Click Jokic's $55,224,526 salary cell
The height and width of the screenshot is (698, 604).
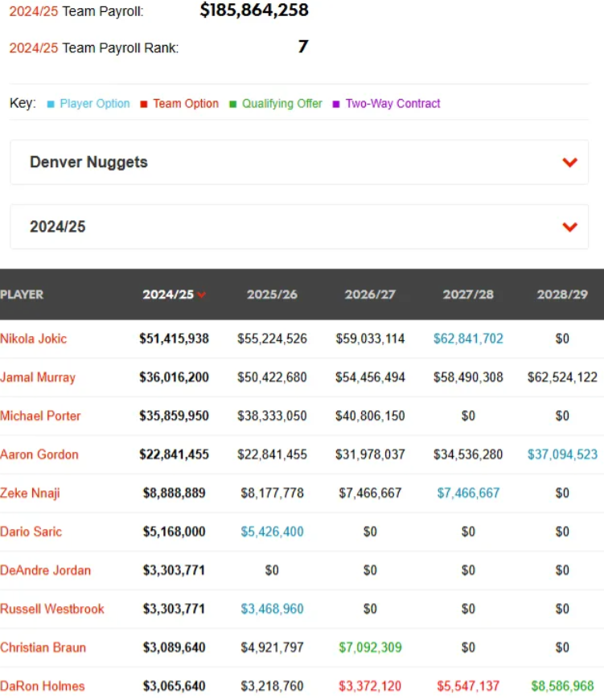272,339
